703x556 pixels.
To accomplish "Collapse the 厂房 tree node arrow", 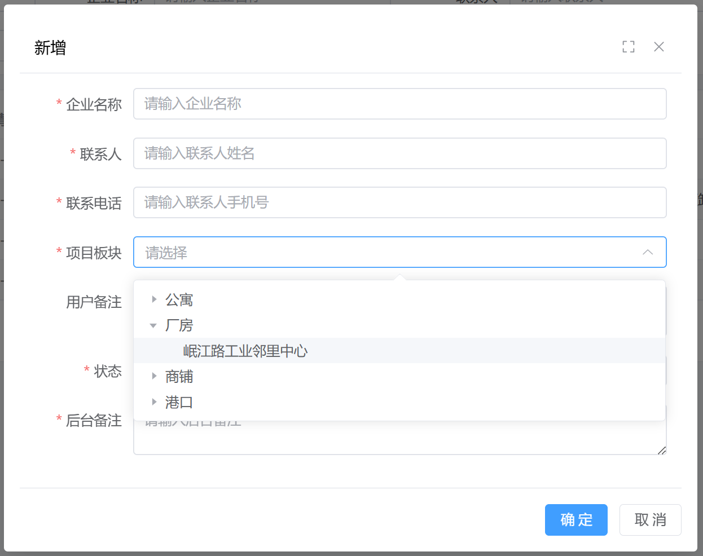I will (x=153, y=325).
